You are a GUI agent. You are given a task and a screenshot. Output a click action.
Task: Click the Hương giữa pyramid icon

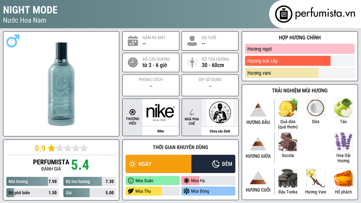(x=258, y=144)
